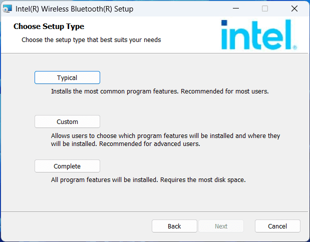Go Back to the previous step
Viewport: 310px width, 242px height.
click(174, 226)
